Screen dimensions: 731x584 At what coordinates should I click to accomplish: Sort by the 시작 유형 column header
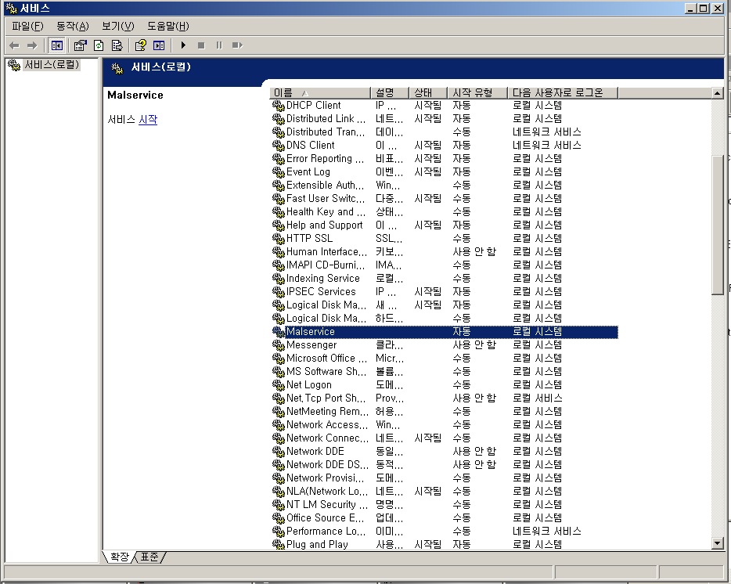pos(477,93)
